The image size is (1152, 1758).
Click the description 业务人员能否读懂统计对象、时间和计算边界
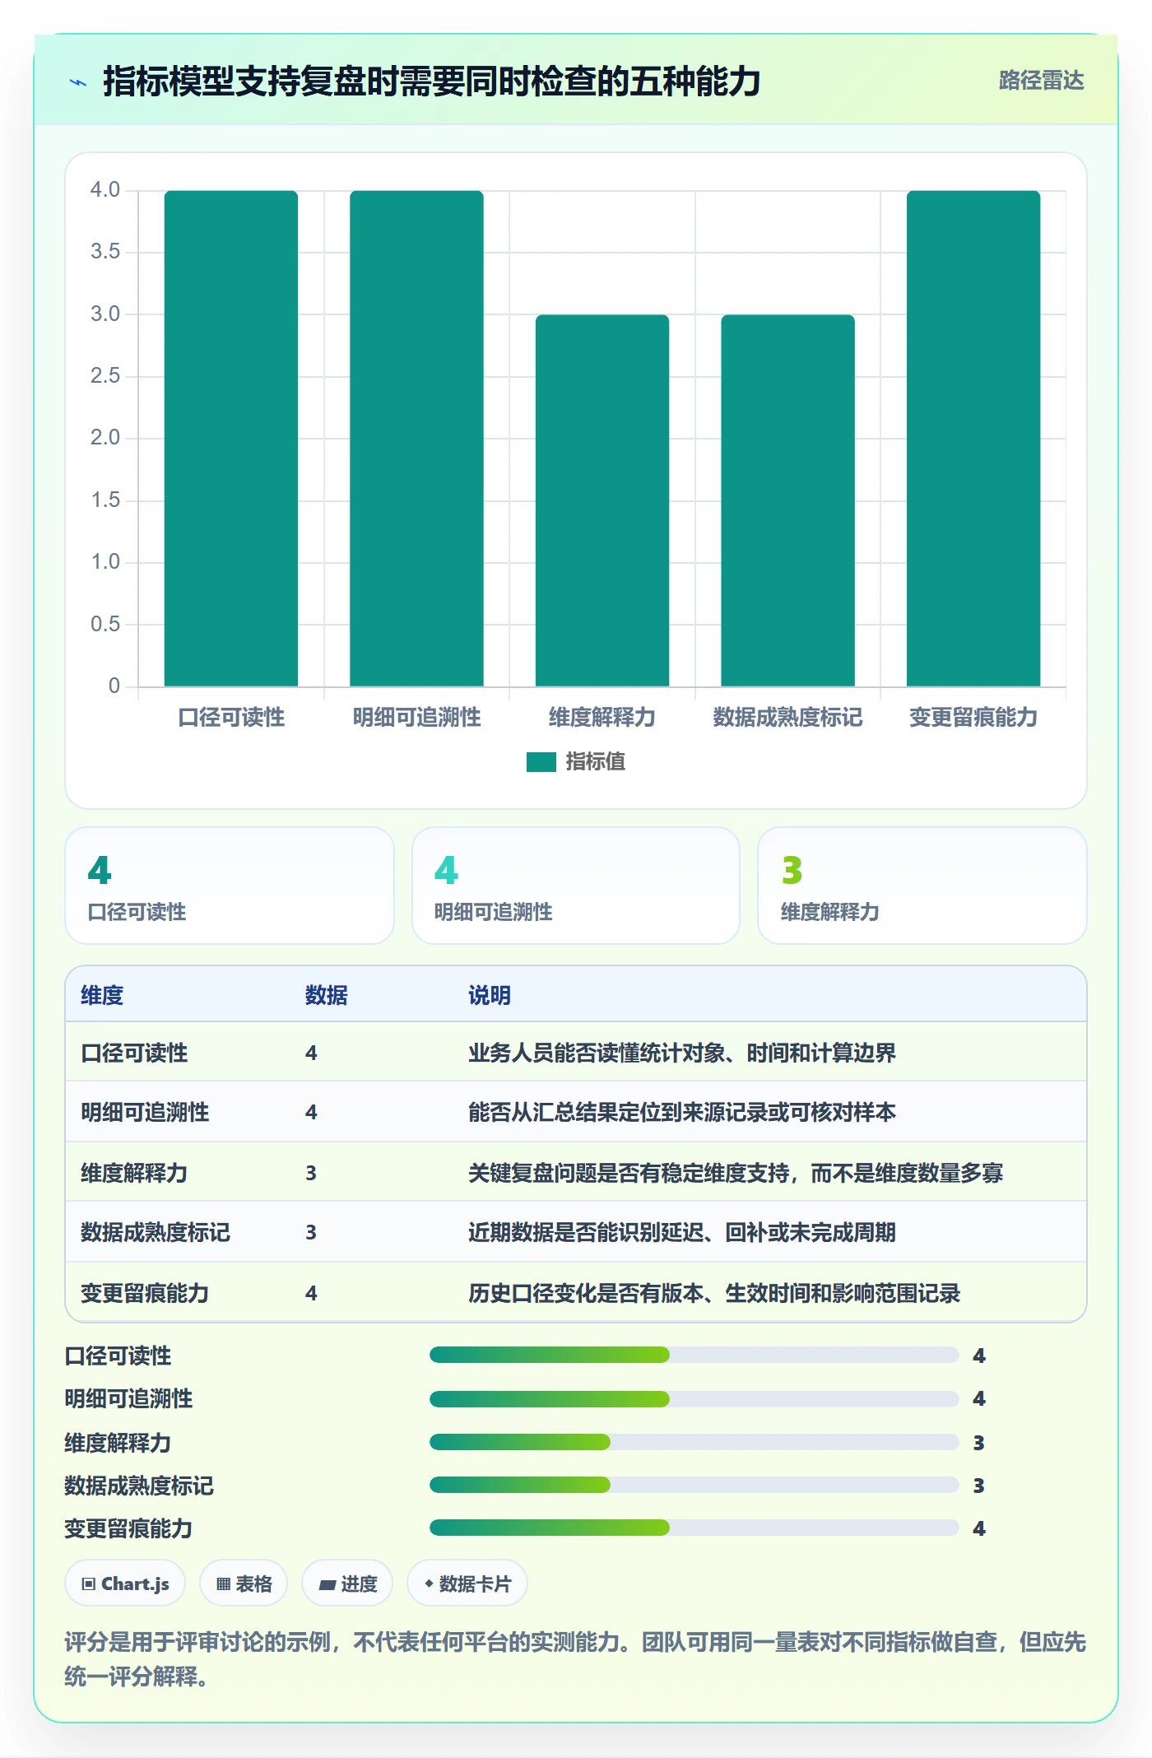click(x=682, y=1053)
